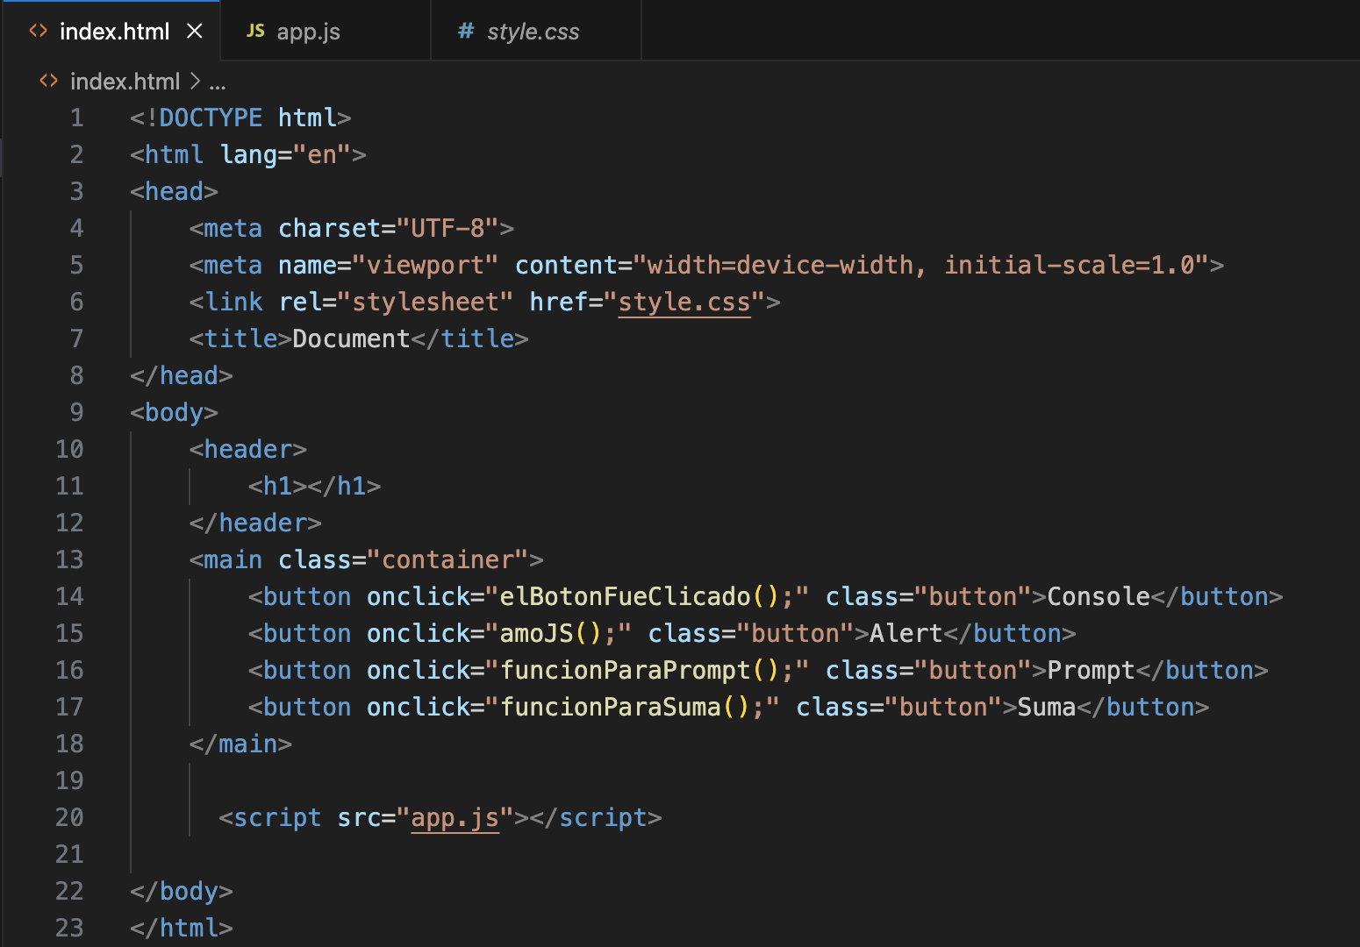
Task: Open the style.css tab
Action: click(x=533, y=32)
